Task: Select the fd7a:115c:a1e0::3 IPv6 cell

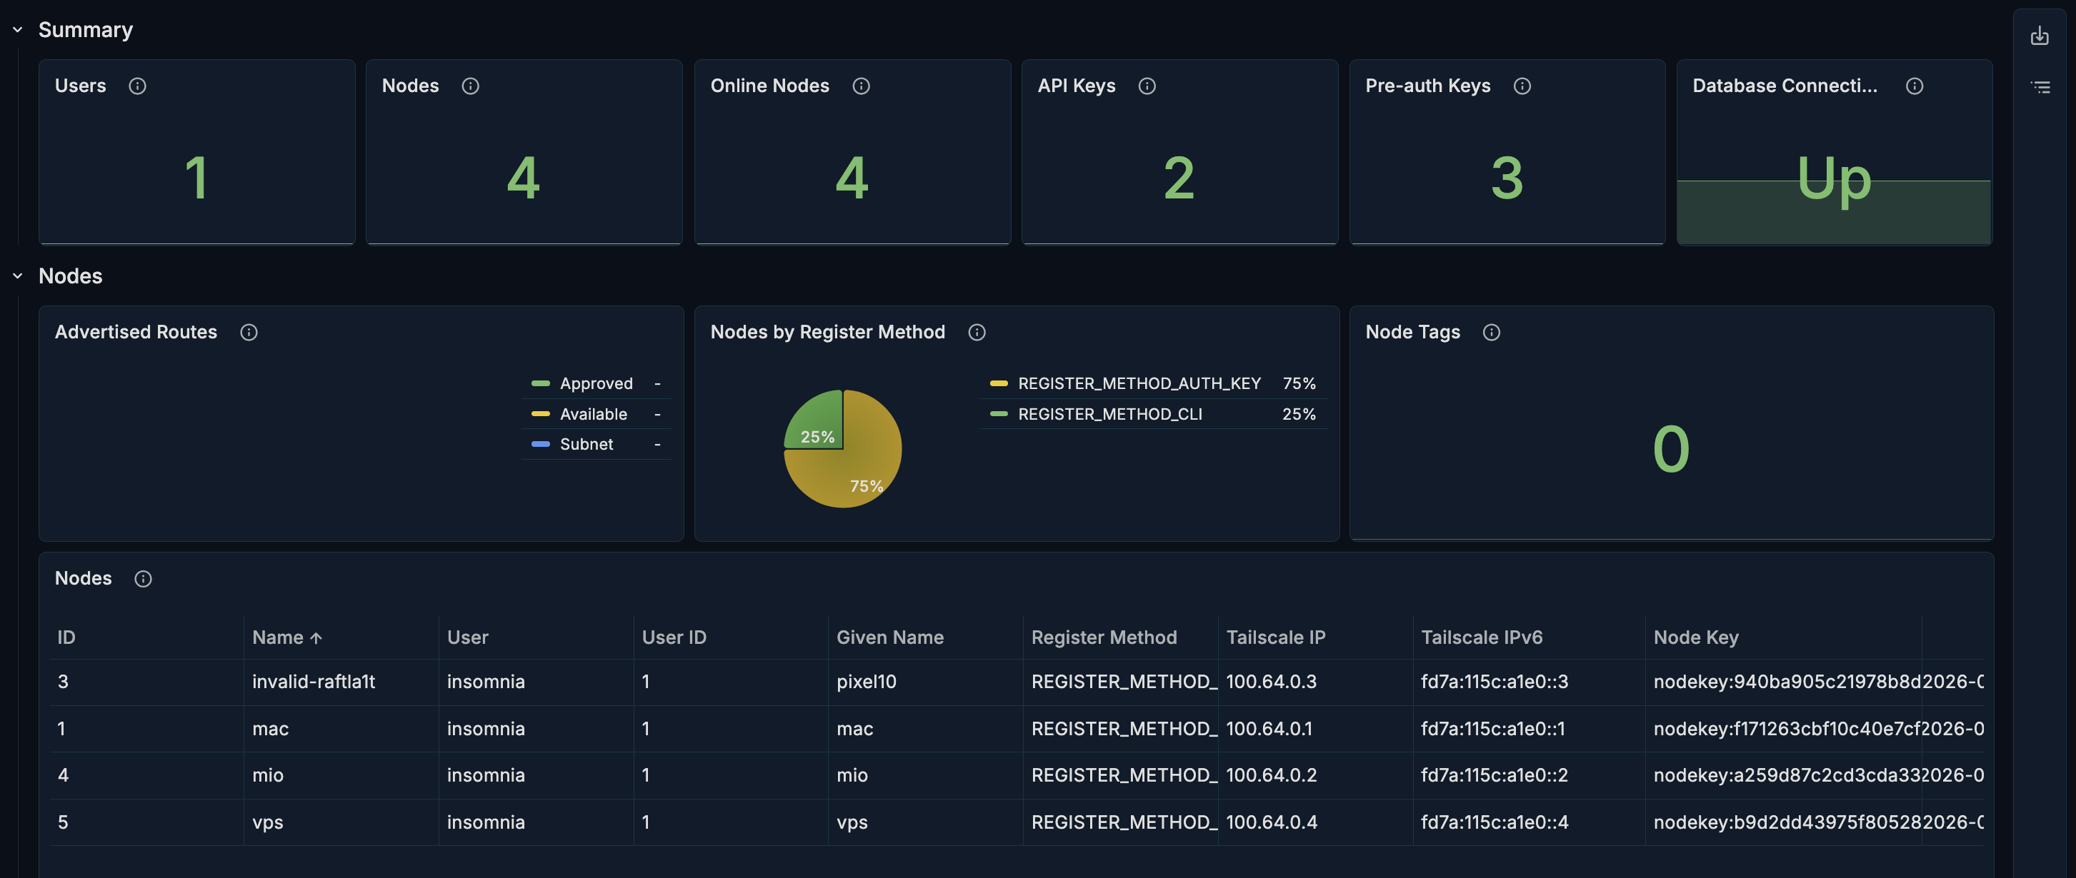Action: (1529, 682)
